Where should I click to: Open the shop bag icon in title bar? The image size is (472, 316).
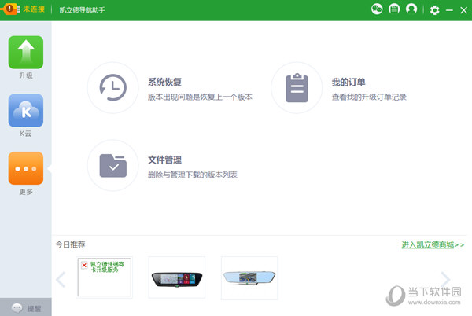[394, 9]
